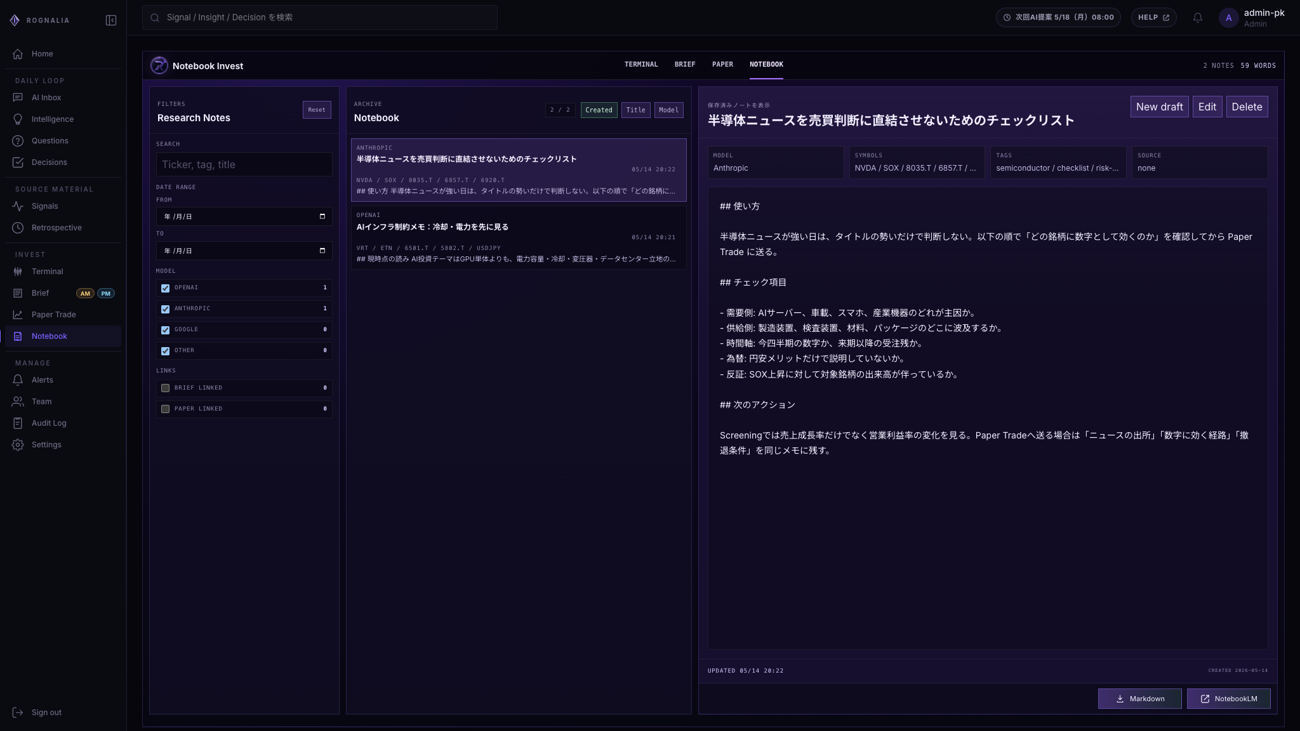Uncheck the OPENAI model filter

[166, 288]
